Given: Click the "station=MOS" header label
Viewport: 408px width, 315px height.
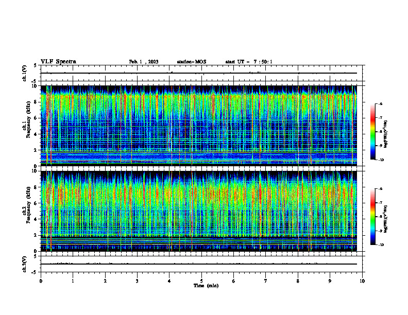Looking at the screenshot, I should [x=192, y=62].
